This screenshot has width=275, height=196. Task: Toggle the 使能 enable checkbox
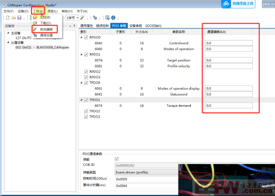coord(116,159)
